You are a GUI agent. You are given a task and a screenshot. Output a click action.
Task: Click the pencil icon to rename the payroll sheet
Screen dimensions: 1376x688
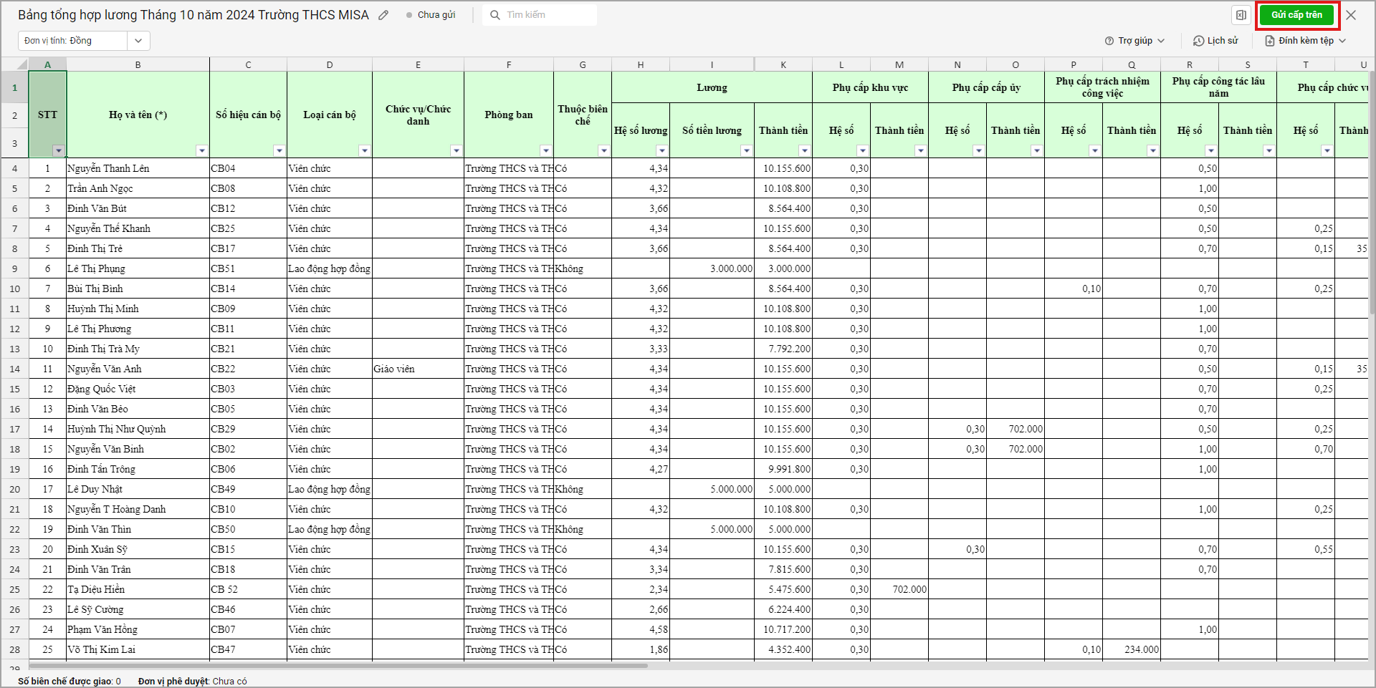(x=384, y=15)
